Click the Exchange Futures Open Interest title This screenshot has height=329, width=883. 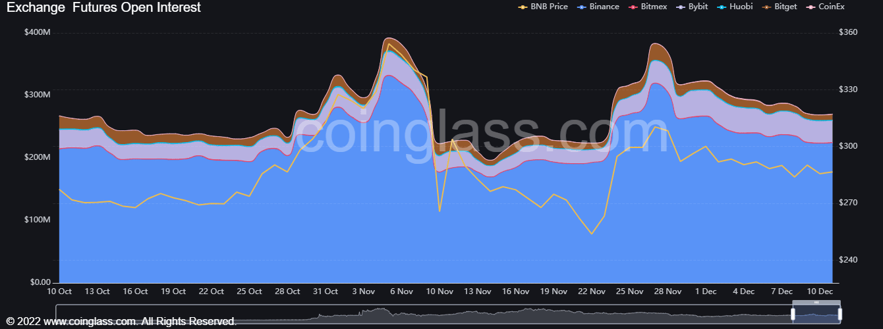point(103,7)
